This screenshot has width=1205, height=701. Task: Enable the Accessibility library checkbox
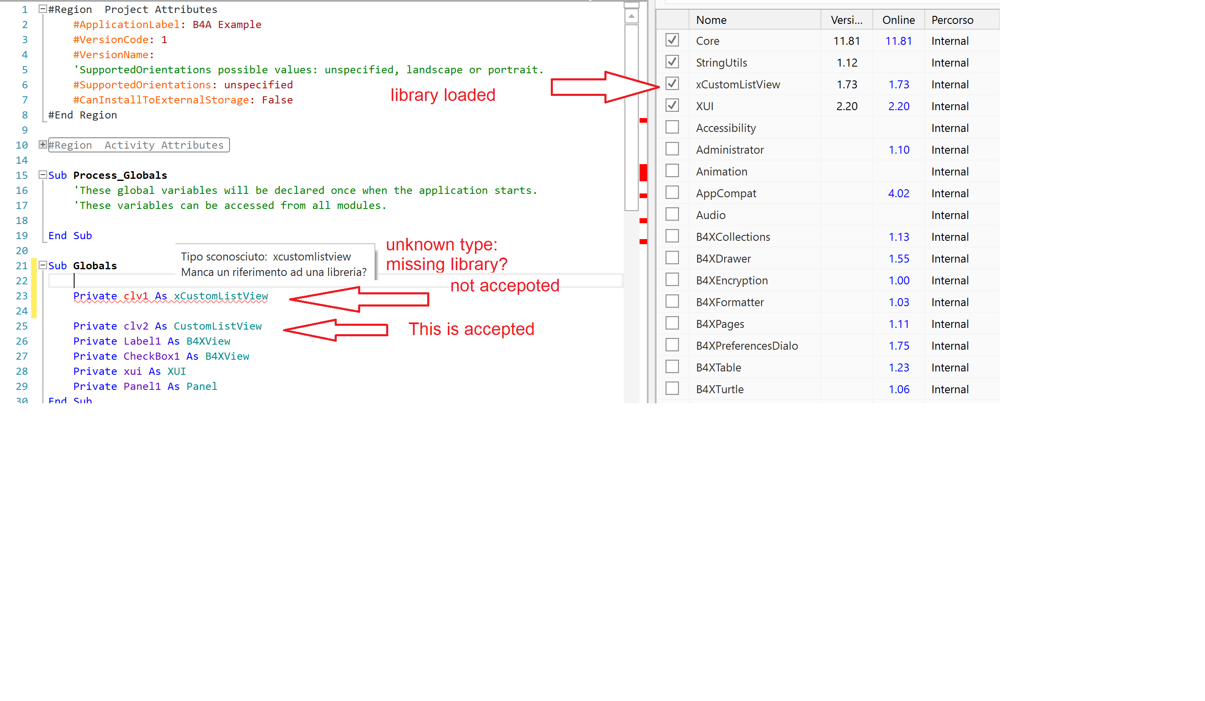point(672,127)
